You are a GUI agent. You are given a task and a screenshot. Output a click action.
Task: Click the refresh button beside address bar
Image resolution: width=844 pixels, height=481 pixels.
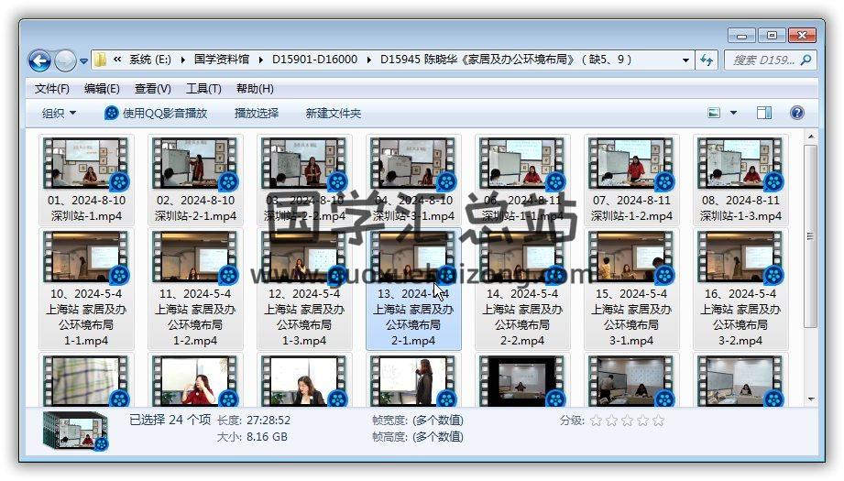[707, 60]
